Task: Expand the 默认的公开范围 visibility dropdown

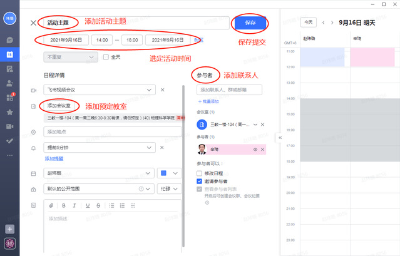Action: 149,188
